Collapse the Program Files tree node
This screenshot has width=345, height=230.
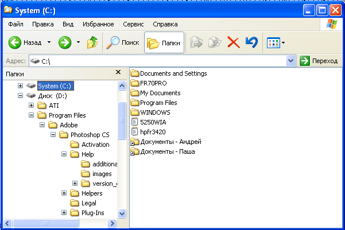(31, 115)
